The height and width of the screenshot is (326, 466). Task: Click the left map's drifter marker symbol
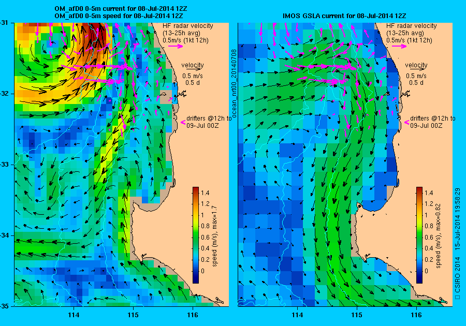[x=183, y=122]
